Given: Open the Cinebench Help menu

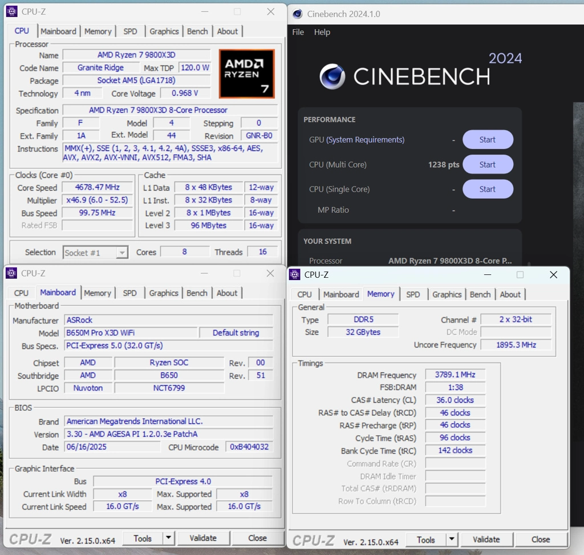Looking at the screenshot, I should (x=322, y=32).
